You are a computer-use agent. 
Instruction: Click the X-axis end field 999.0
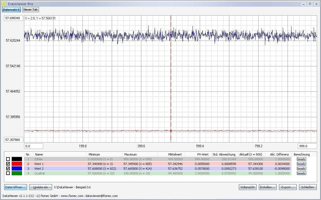[x=307, y=146]
